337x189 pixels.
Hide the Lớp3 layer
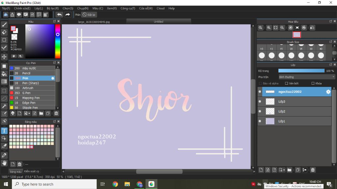pos(260,102)
